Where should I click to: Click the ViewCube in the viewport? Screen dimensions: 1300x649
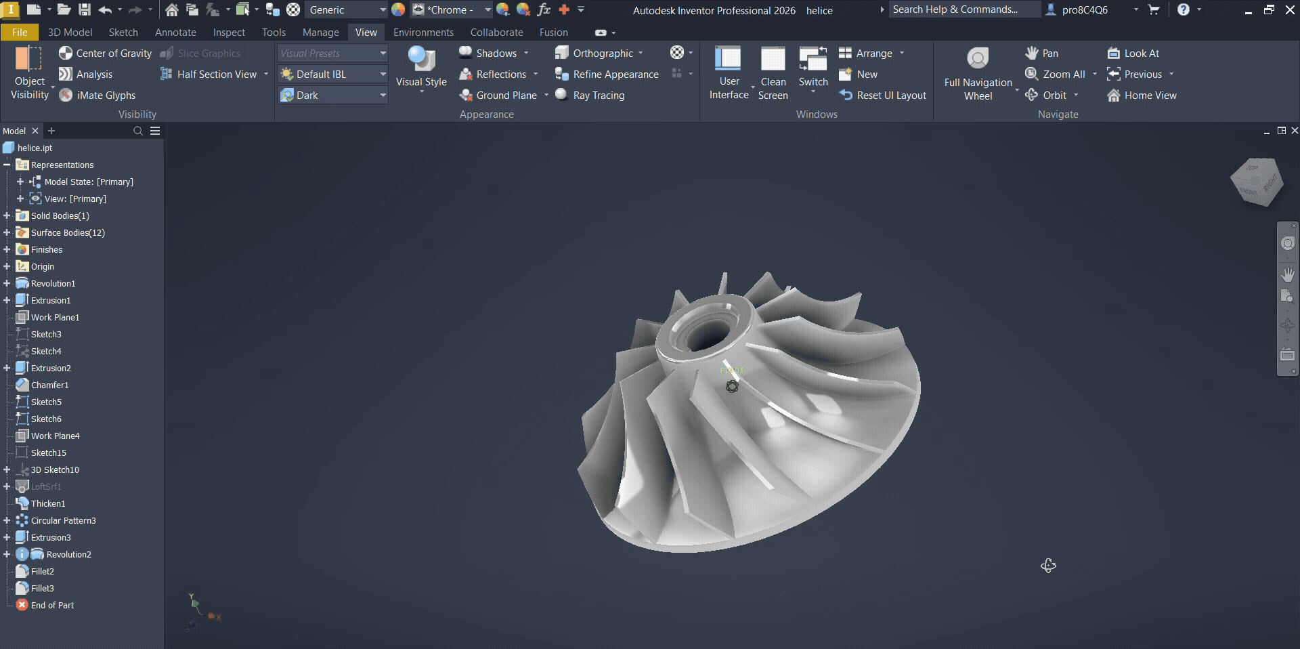coord(1257,181)
